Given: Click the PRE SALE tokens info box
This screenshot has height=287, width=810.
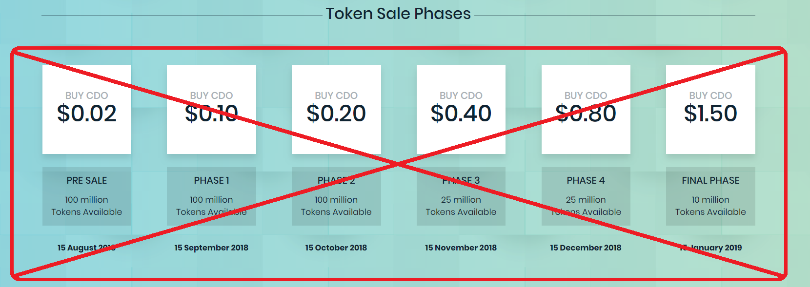Looking at the screenshot, I should point(87,196).
